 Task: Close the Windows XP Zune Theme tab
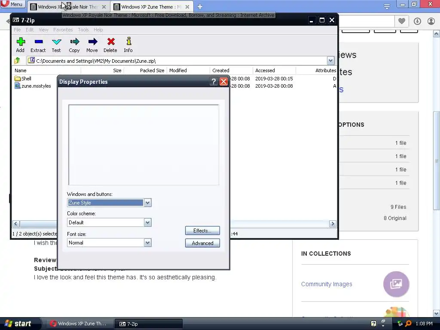(187, 7)
